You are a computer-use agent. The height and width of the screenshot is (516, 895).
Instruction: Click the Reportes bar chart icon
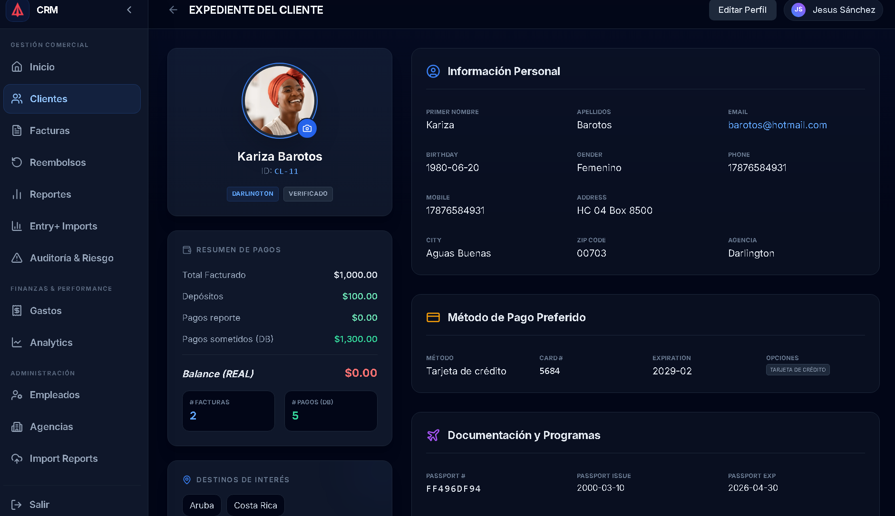tap(17, 194)
